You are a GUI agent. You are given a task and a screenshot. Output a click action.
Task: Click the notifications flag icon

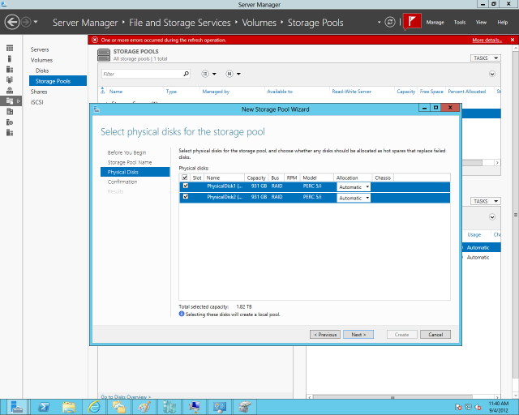coord(412,22)
